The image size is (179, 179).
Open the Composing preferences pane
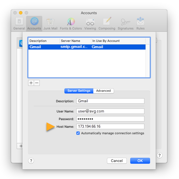[x=107, y=24]
